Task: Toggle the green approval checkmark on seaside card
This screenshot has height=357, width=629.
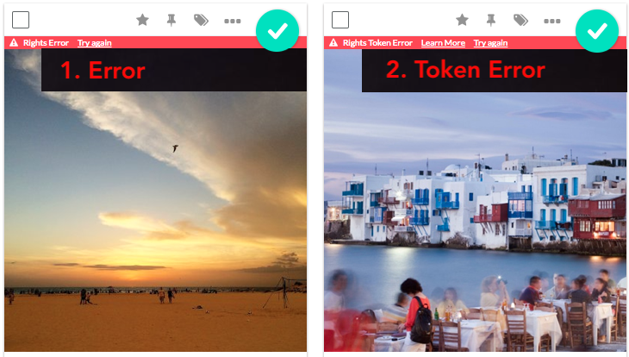Action: coord(597,31)
